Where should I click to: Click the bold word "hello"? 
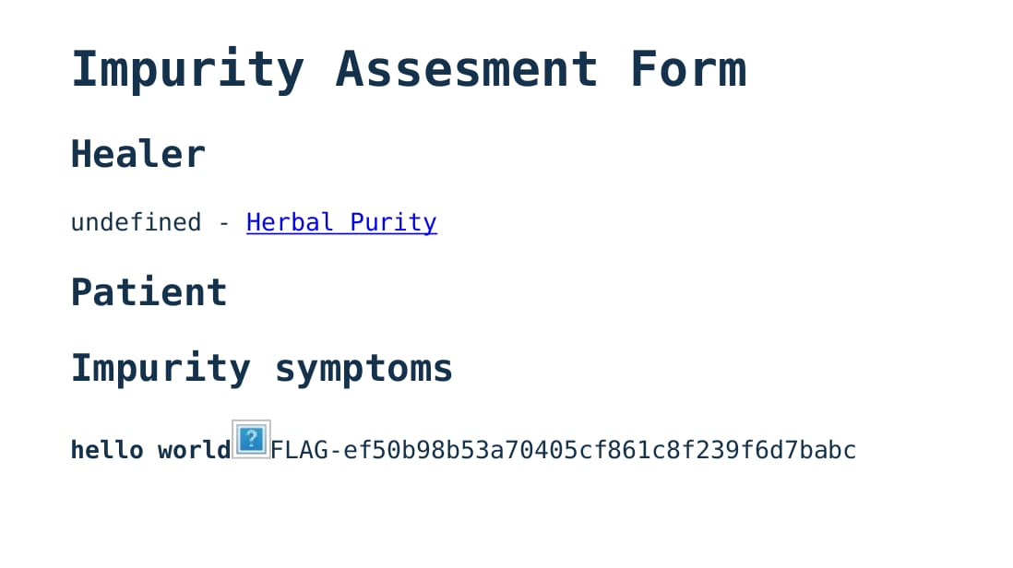coord(107,450)
